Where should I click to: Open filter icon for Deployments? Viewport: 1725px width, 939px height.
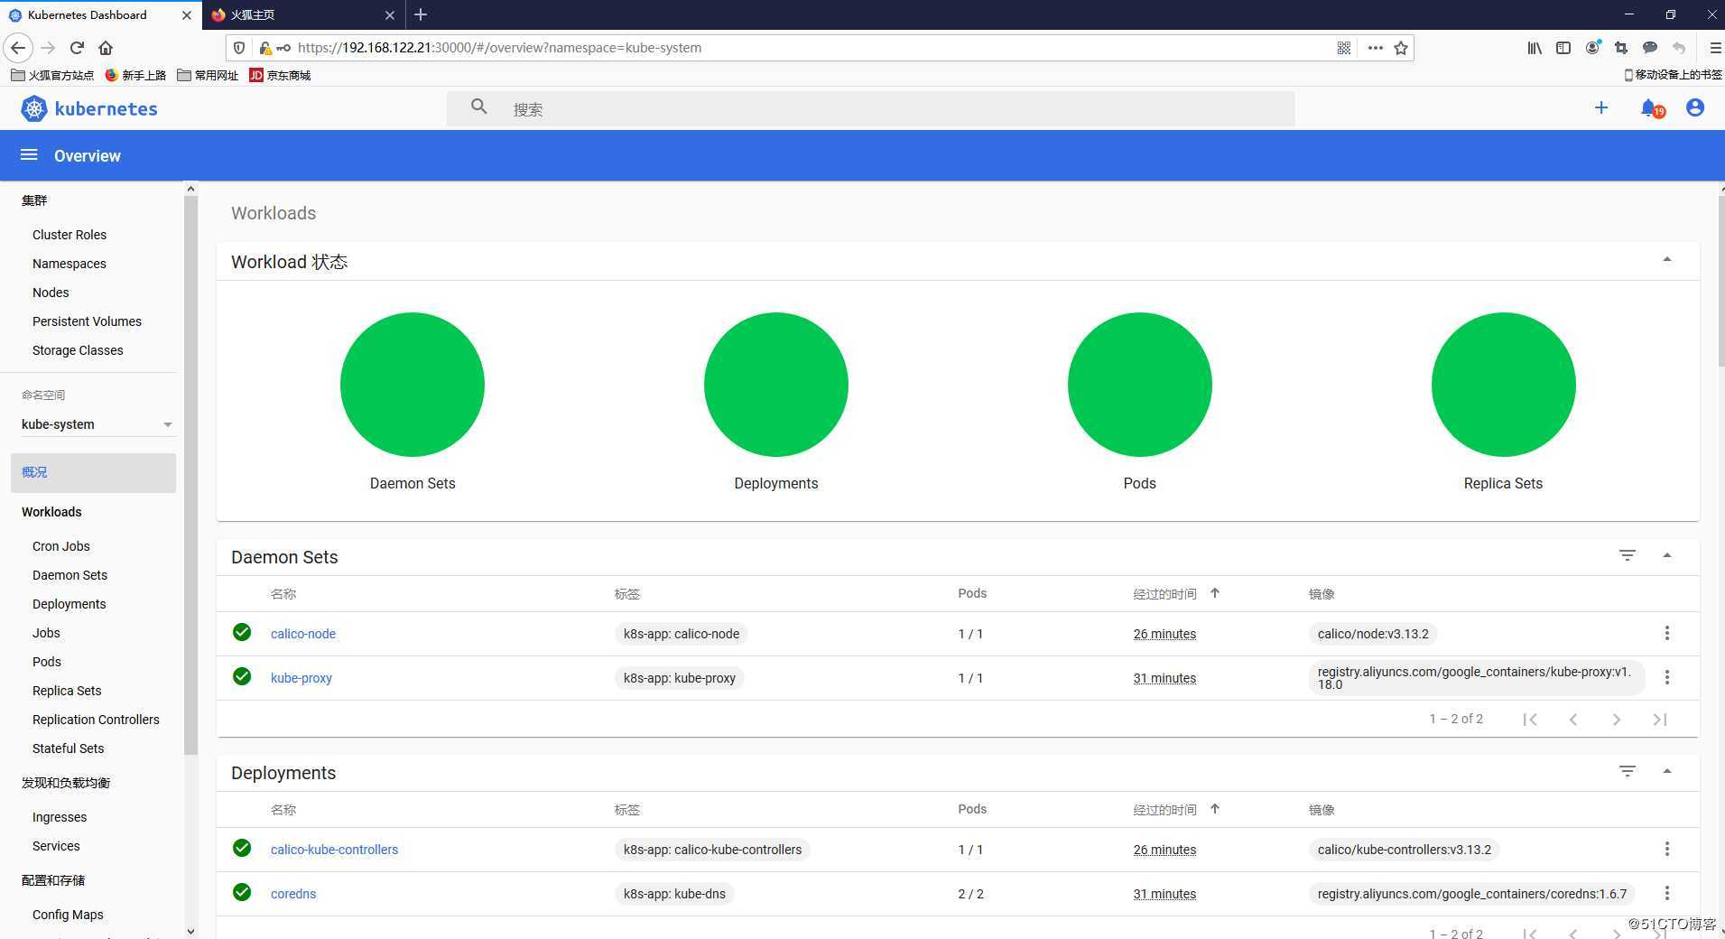click(x=1628, y=772)
